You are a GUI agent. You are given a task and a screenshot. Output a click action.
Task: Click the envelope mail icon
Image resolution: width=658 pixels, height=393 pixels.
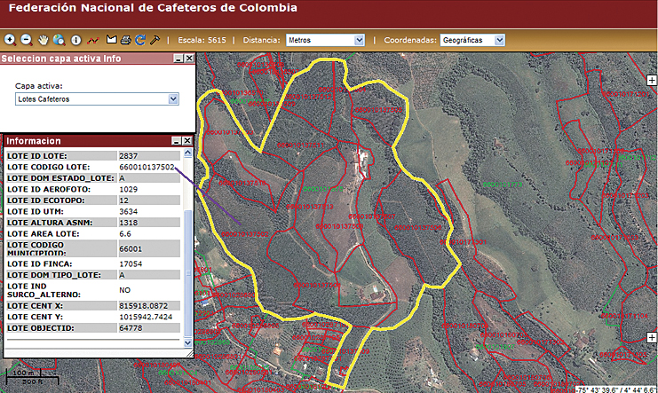tap(112, 40)
